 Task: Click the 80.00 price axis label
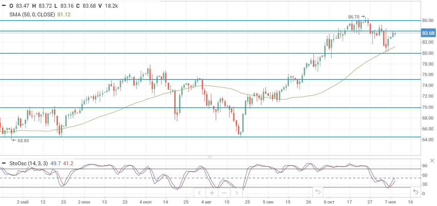coord(428,53)
